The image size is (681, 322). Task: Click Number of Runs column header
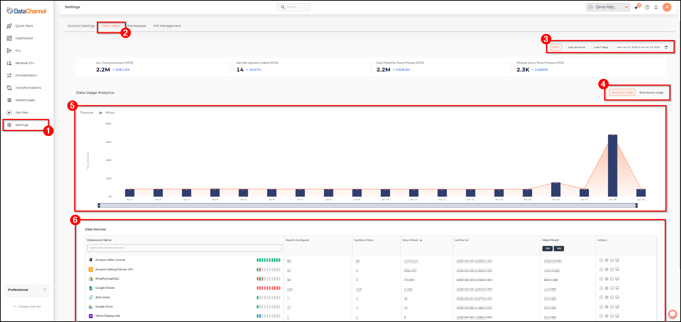pyautogui.click(x=364, y=240)
